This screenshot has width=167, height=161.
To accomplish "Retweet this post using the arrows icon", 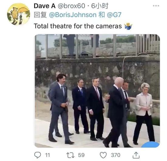I will [70, 155].
